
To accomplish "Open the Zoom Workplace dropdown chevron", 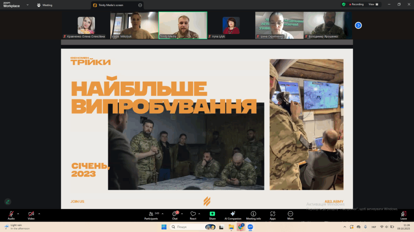I will [27, 5].
